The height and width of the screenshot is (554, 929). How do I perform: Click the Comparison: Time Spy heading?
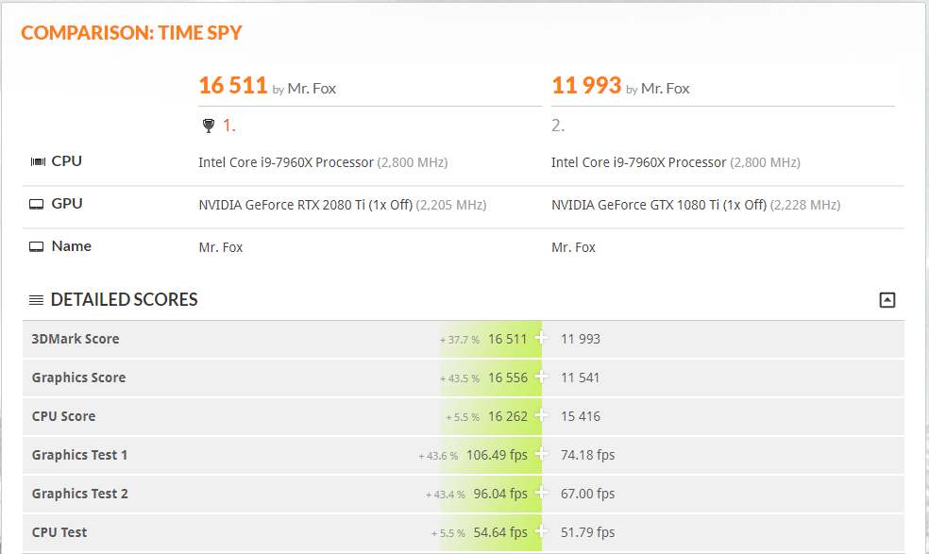(131, 33)
